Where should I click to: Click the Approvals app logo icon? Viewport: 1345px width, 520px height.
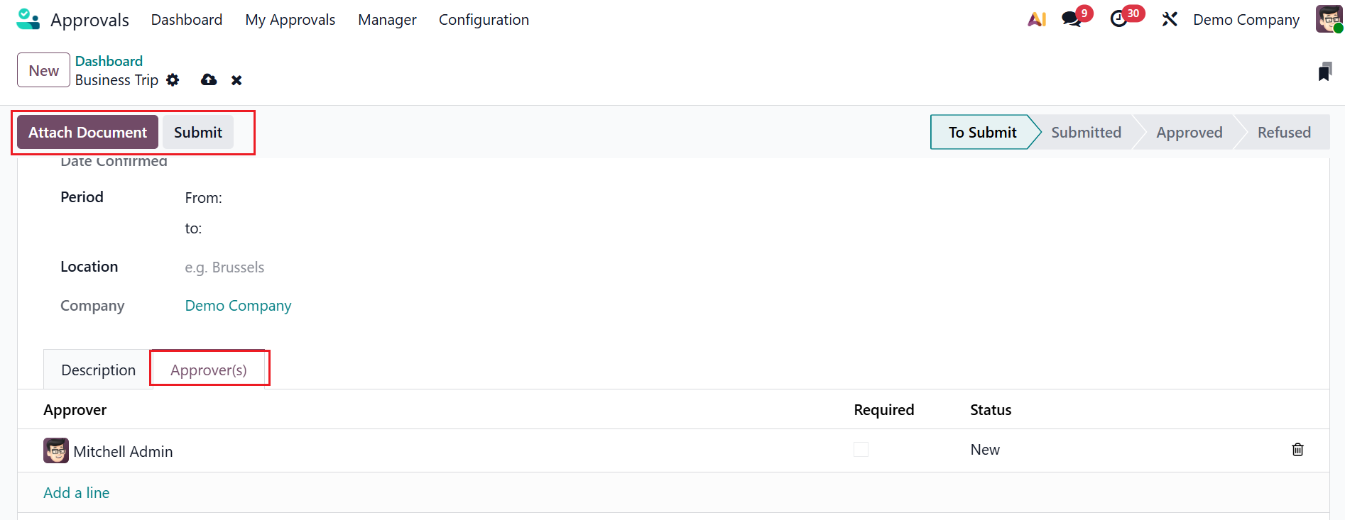click(28, 19)
